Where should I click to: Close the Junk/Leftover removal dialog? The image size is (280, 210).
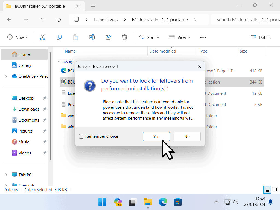click(x=199, y=66)
